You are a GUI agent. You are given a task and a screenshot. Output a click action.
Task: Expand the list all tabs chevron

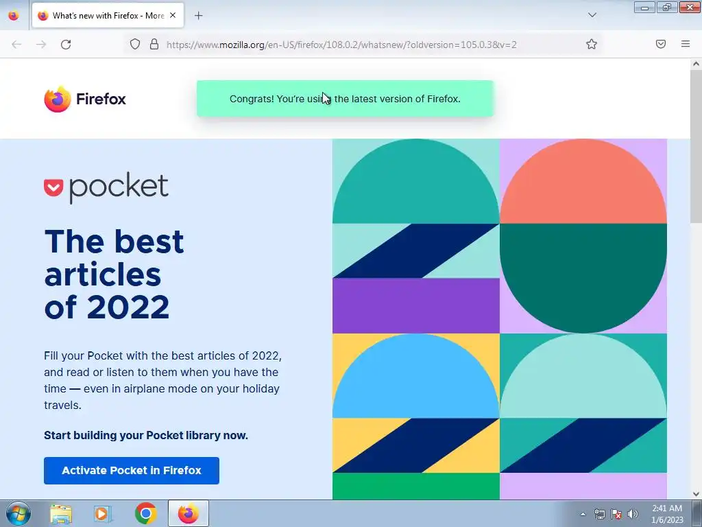click(x=592, y=15)
